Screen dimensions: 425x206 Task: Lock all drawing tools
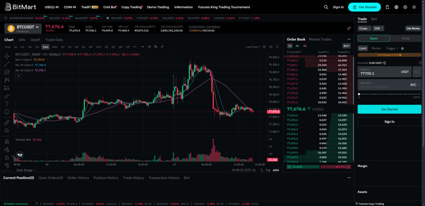(7, 157)
